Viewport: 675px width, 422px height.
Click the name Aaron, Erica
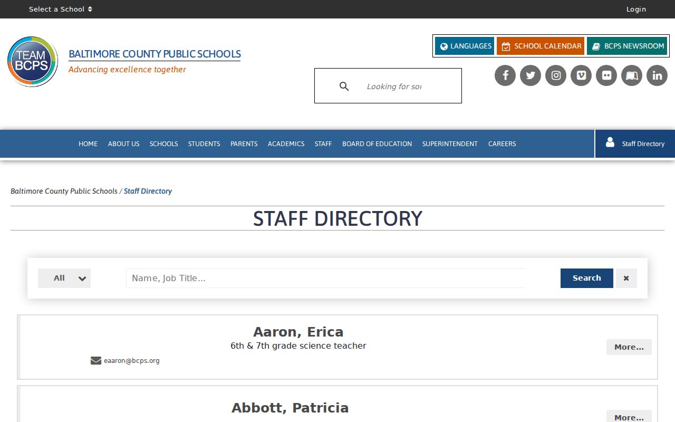(x=298, y=332)
